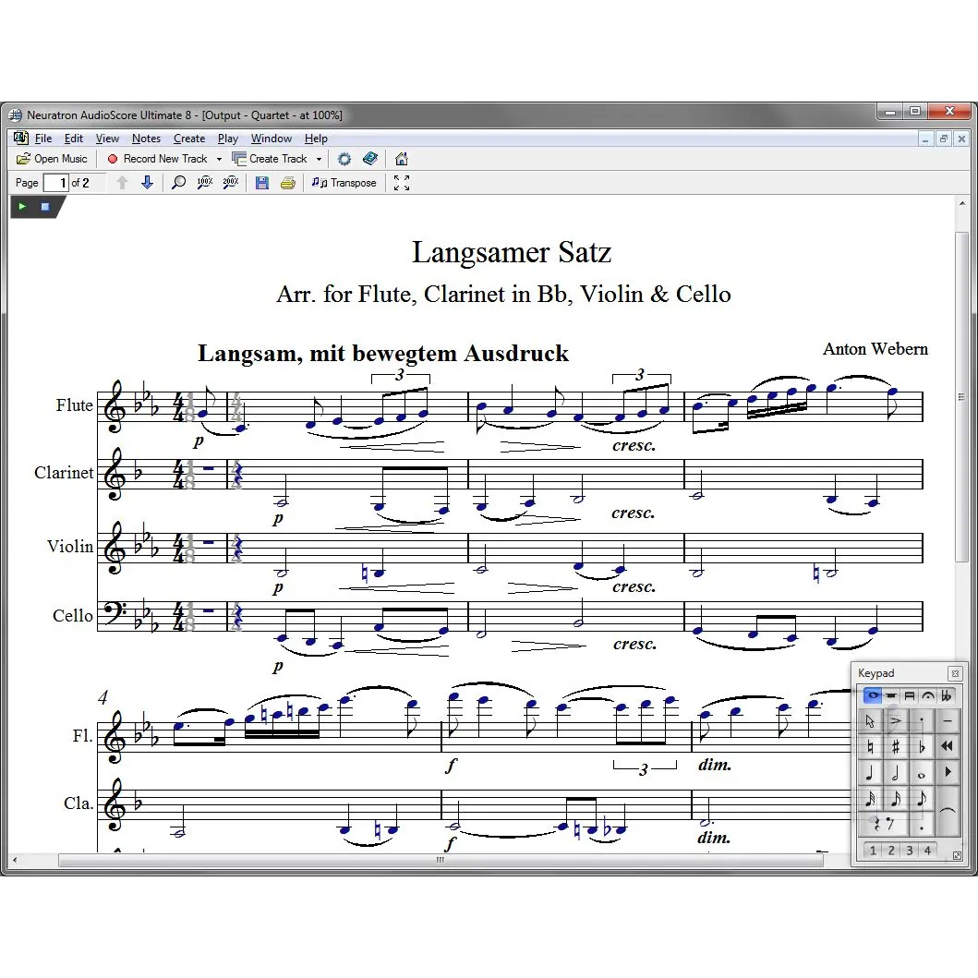
Task: Select the whole note on Keypad
Action: [x=922, y=773]
